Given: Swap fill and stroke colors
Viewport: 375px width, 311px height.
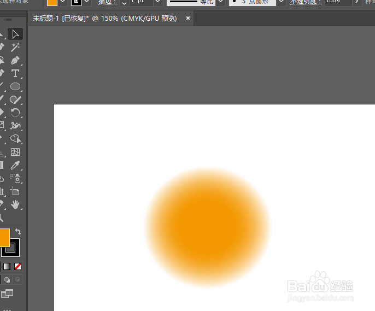Looking at the screenshot, I should click(18, 232).
